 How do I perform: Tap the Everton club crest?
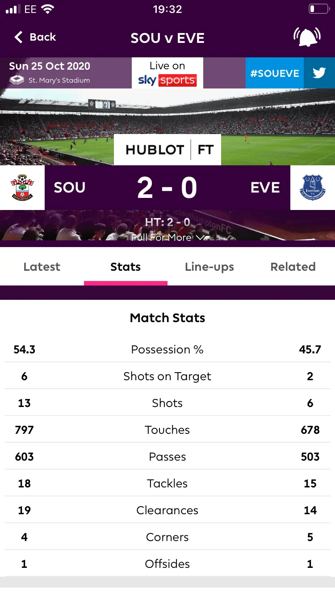click(x=313, y=188)
